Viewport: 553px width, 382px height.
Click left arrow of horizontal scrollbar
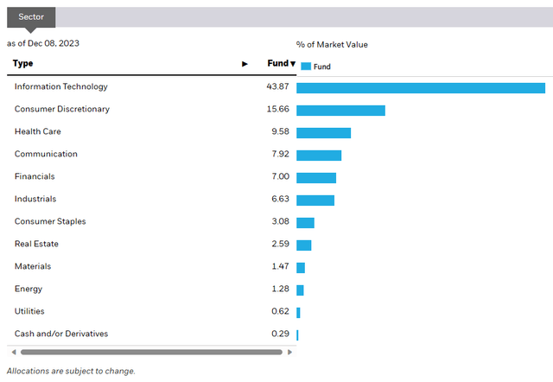pyautogui.click(x=14, y=352)
